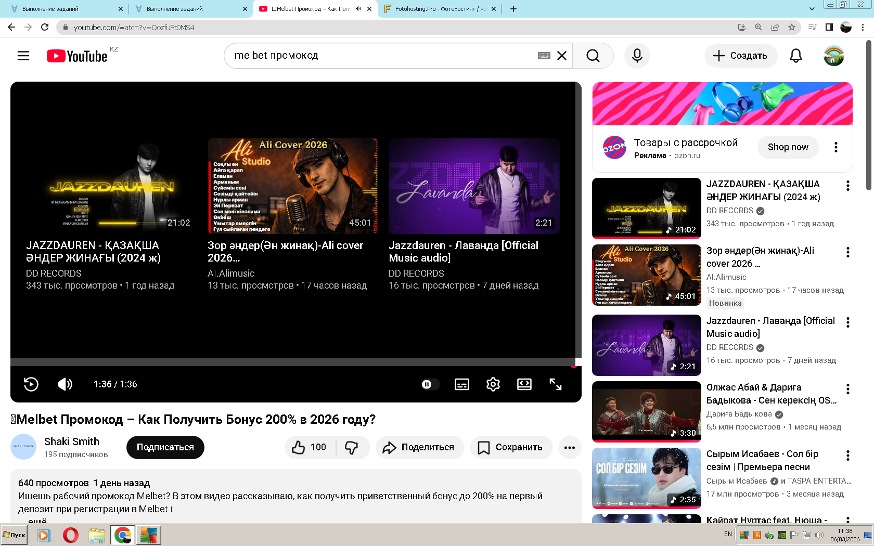This screenshot has width=874, height=546.
Task: Click the search magnifier button
Action: pos(593,56)
